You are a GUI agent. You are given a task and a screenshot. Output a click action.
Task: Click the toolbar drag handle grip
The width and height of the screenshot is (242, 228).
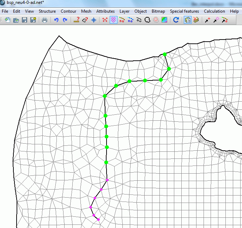click(x=1, y=20)
